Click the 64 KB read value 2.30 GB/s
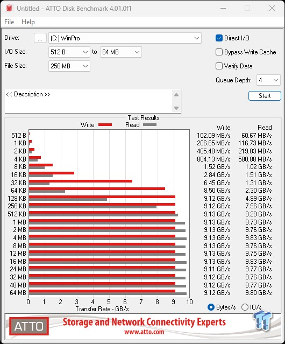The height and width of the screenshot is (344, 285). (x=259, y=191)
